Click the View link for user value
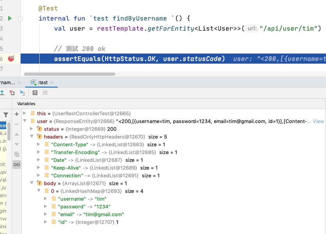Viewport: 326px width, 234px height. point(318,121)
